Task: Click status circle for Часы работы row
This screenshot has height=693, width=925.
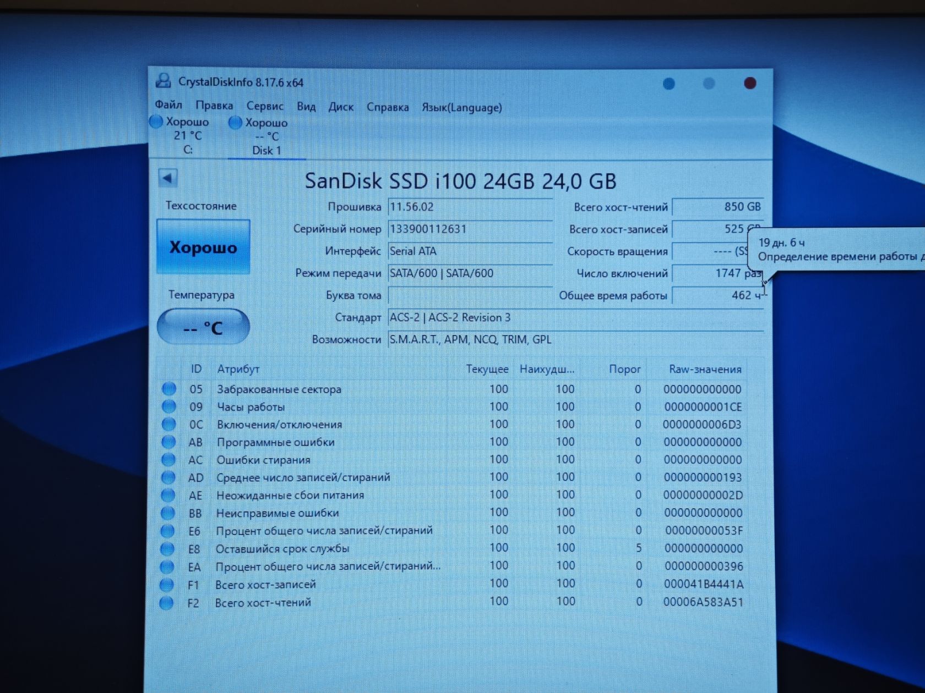Action: (x=168, y=406)
